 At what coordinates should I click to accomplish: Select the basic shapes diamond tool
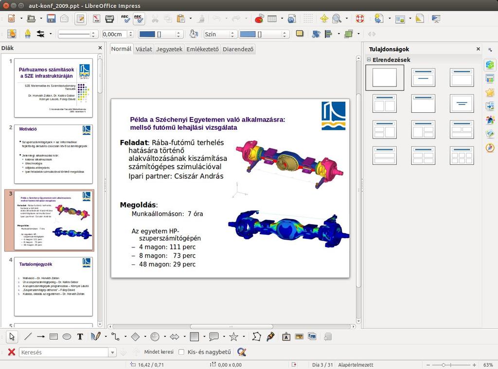coord(135,336)
